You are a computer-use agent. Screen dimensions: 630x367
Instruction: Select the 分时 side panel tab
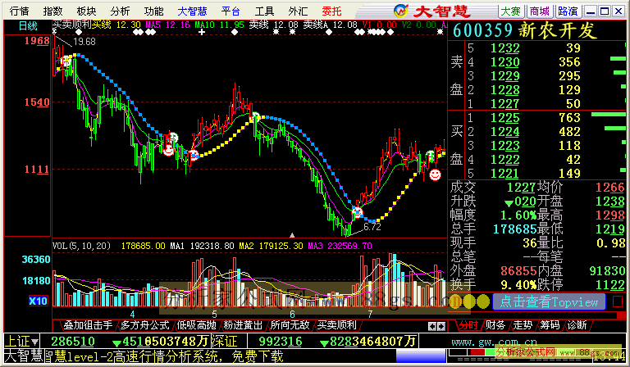click(468, 325)
